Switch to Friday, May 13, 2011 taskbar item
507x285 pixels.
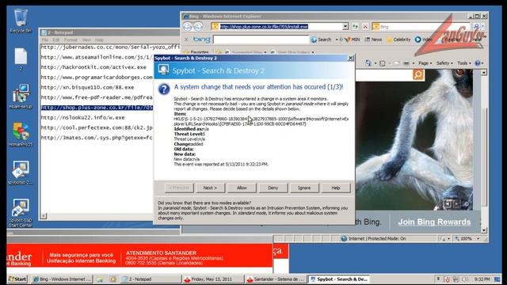point(213,279)
